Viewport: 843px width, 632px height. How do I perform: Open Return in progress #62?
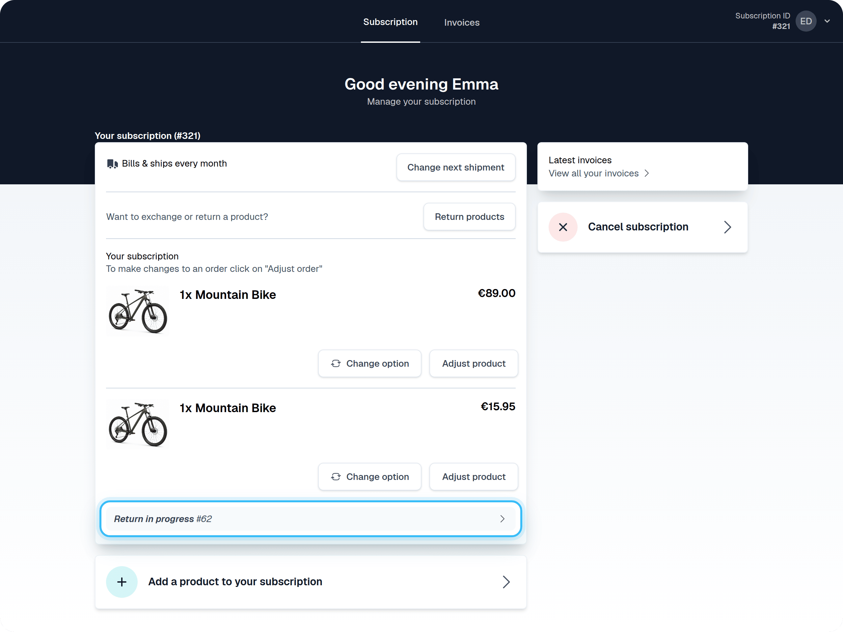311,519
